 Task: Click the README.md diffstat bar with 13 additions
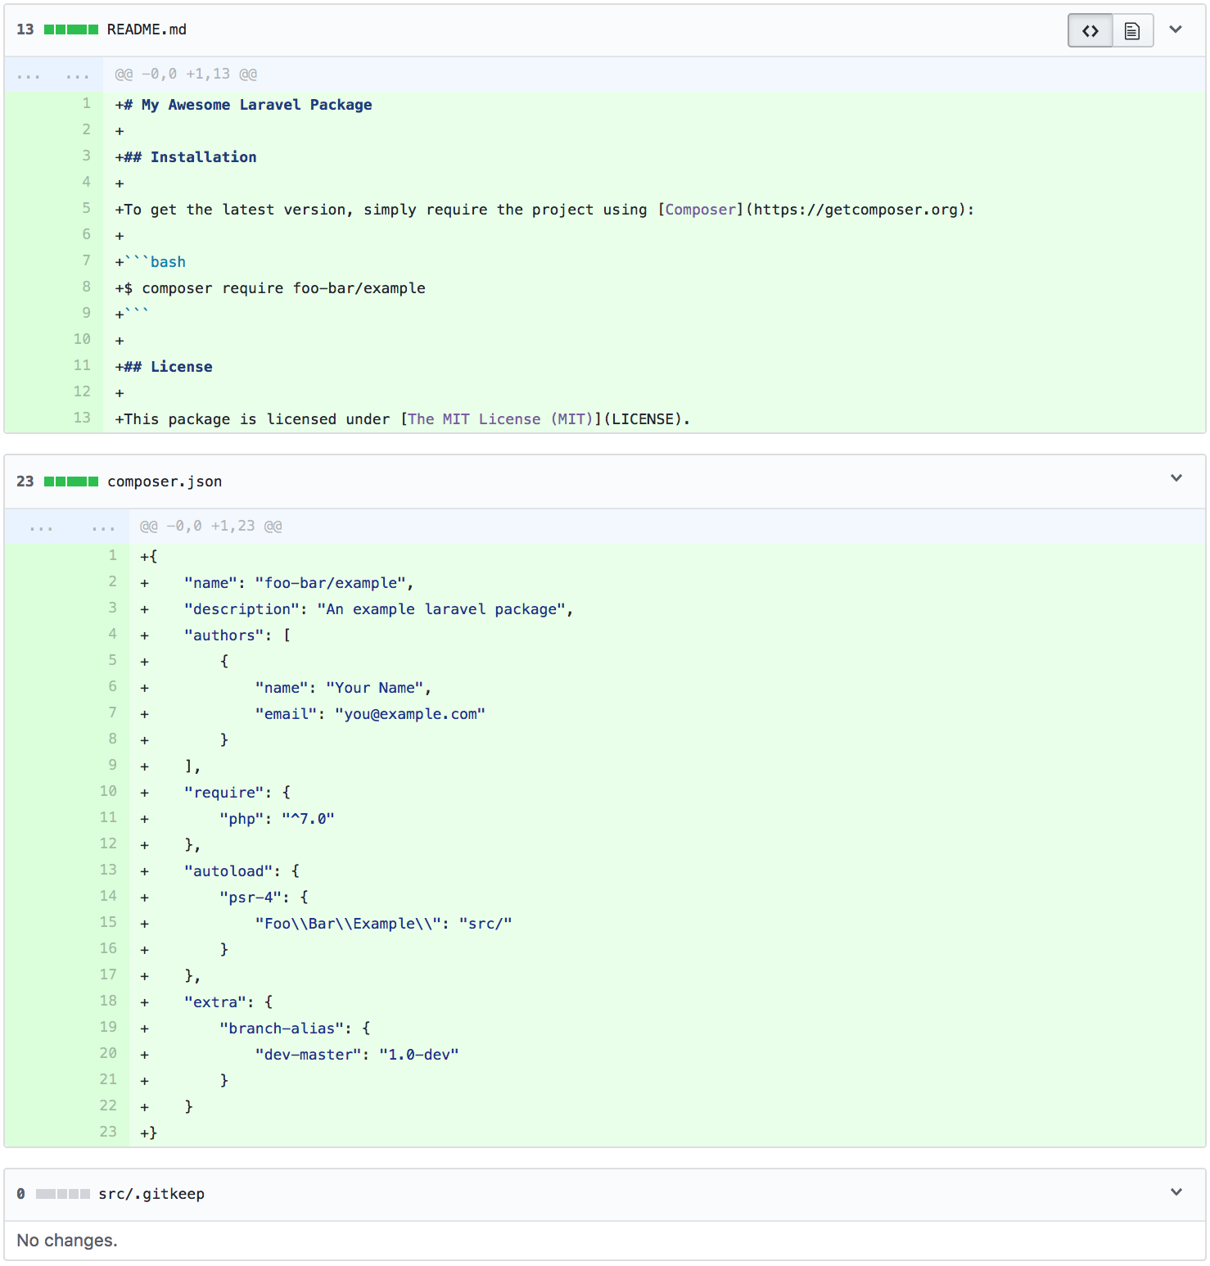tap(71, 29)
